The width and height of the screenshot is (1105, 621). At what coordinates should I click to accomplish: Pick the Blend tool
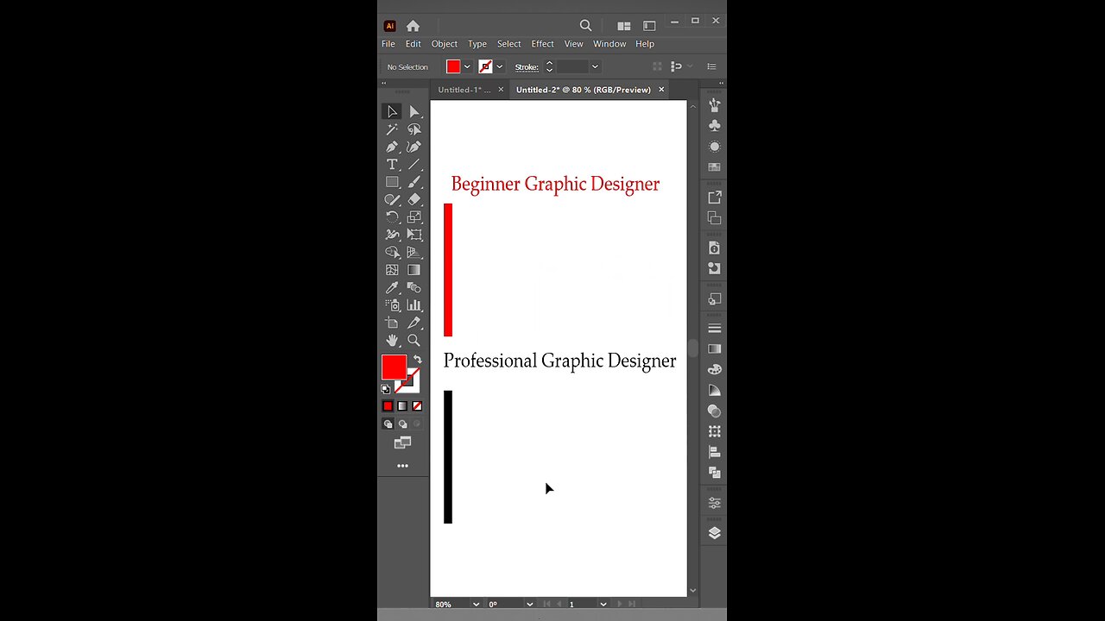point(414,287)
